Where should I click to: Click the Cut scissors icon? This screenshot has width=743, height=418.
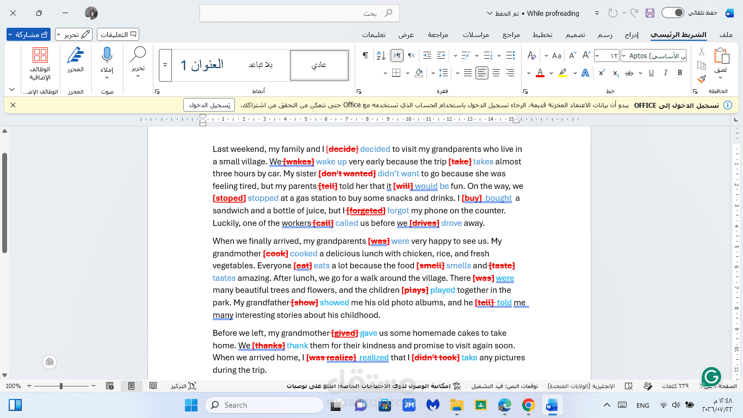click(x=702, y=52)
